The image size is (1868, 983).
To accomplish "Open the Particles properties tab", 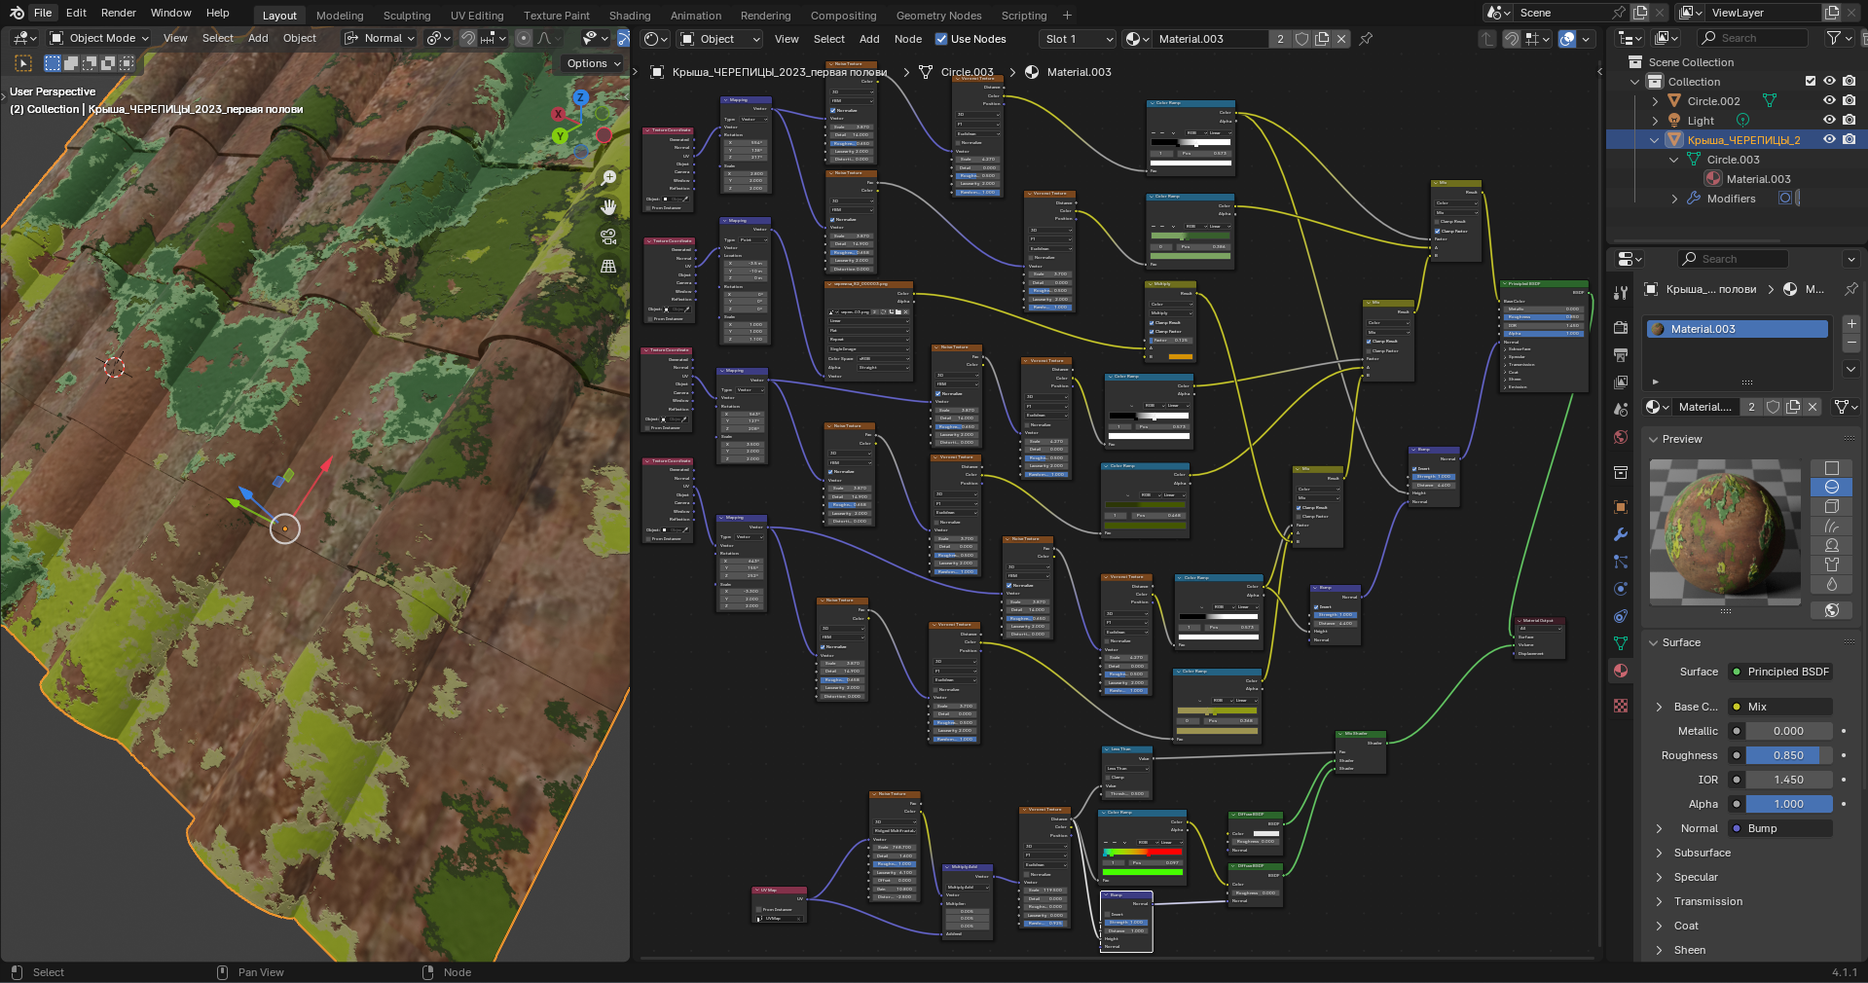I will tap(1621, 562).
